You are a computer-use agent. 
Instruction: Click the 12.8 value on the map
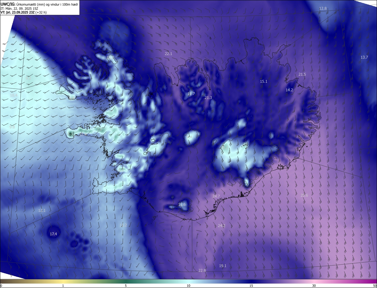tap(323, 9)
